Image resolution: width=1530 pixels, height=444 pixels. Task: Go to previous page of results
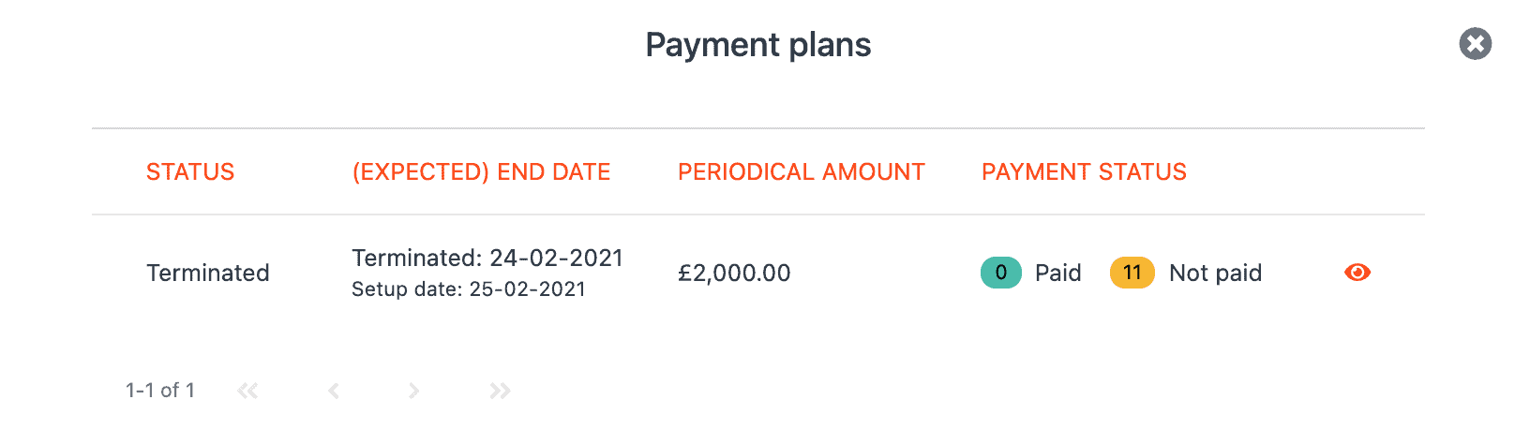tap(334, 391)
